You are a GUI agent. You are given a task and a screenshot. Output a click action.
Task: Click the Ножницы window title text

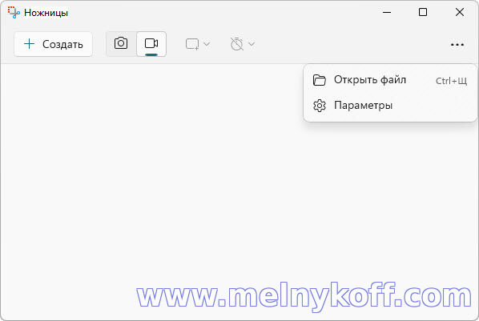pos(46,13)
